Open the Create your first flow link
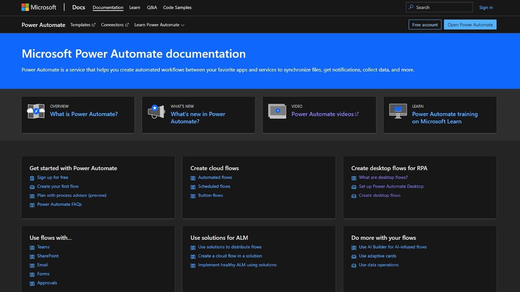The height and width of the screenshot is (292, 520). (58, 187)
